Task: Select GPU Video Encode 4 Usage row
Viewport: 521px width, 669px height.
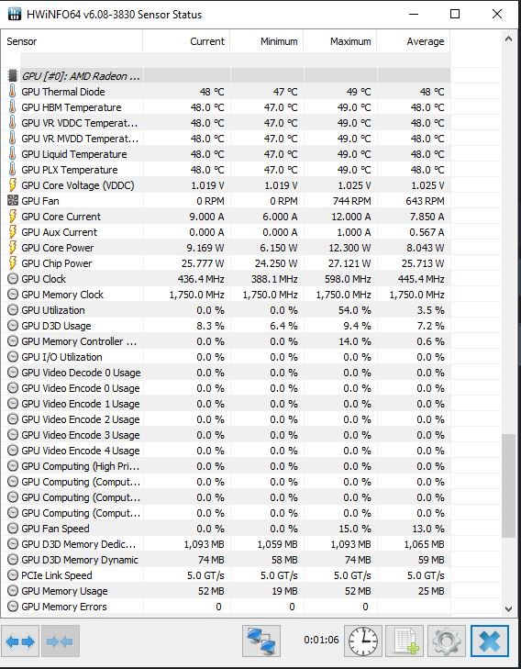Action: (x=226, y=451)
